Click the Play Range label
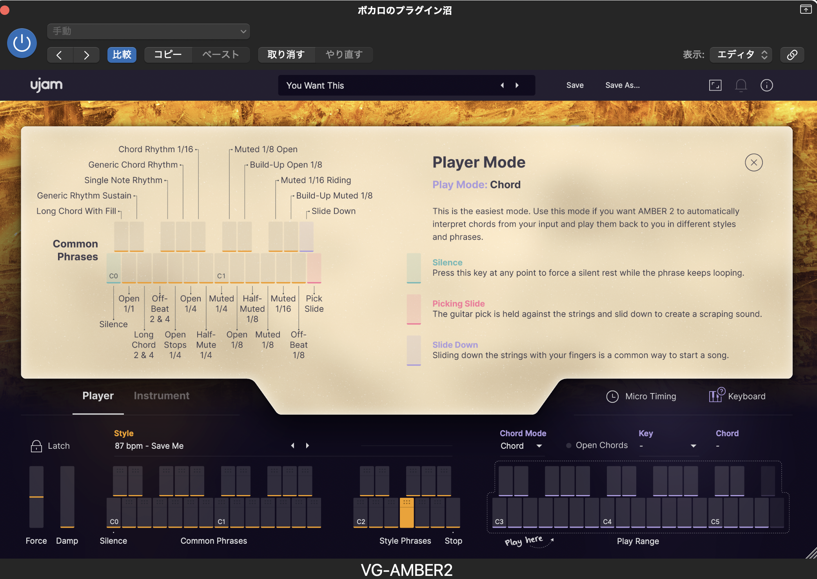 638,541
